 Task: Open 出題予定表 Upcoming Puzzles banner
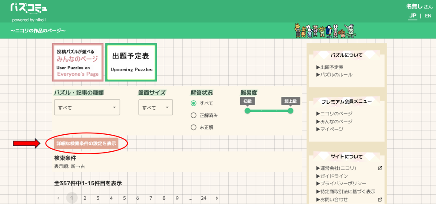point(131,62)
